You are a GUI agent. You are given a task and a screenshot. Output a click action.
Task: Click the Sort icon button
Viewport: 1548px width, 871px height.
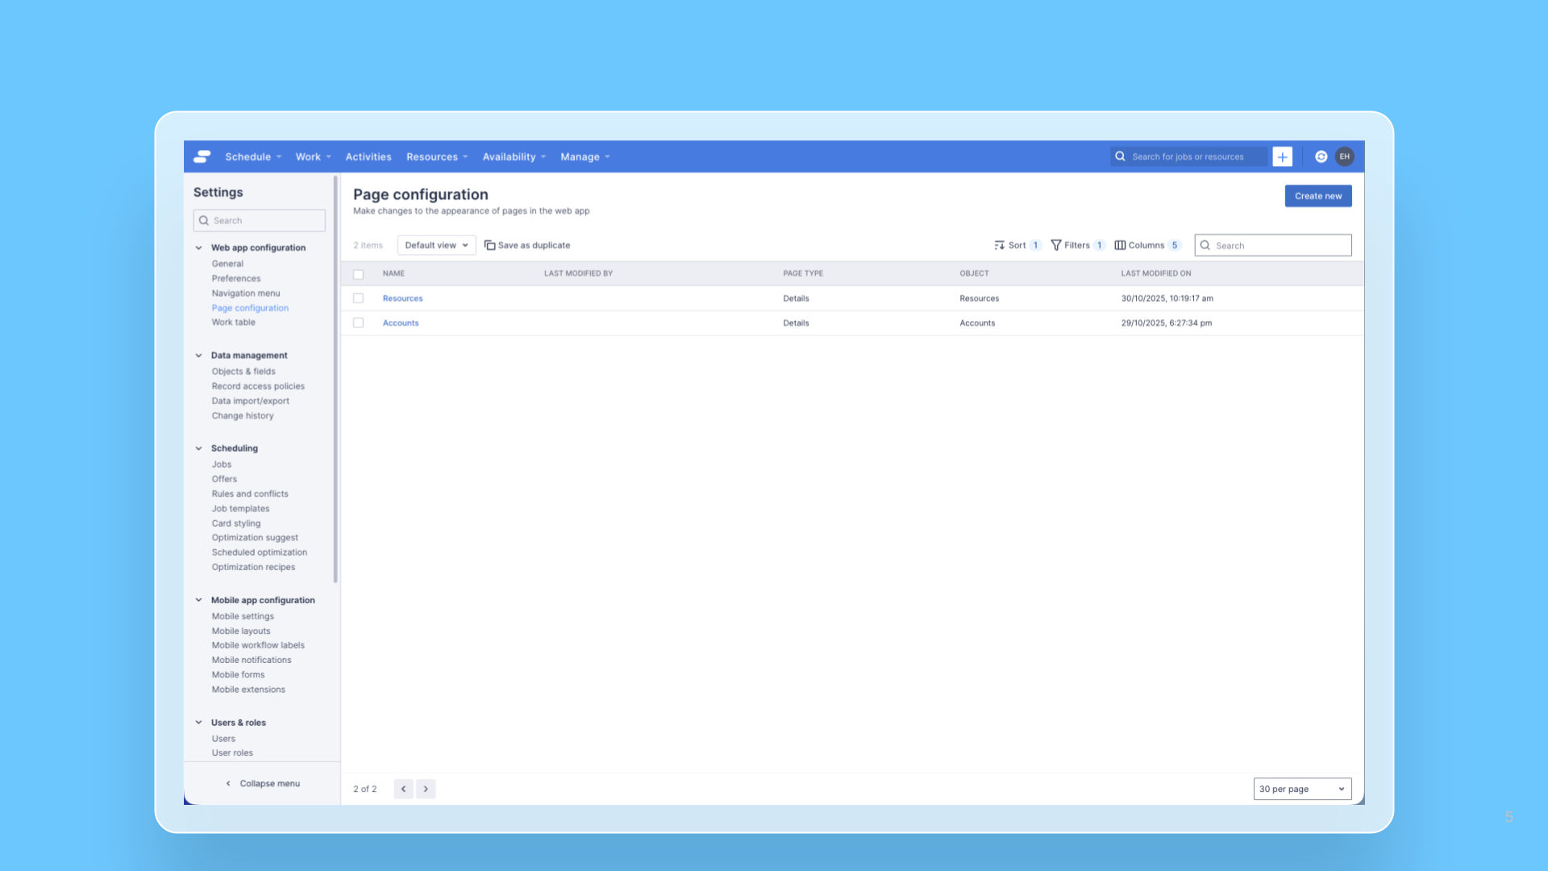click(1000, 245)
